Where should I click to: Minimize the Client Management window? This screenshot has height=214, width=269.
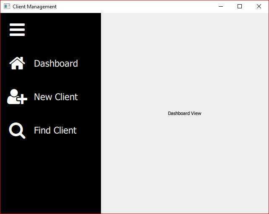[x=221, y=7]
